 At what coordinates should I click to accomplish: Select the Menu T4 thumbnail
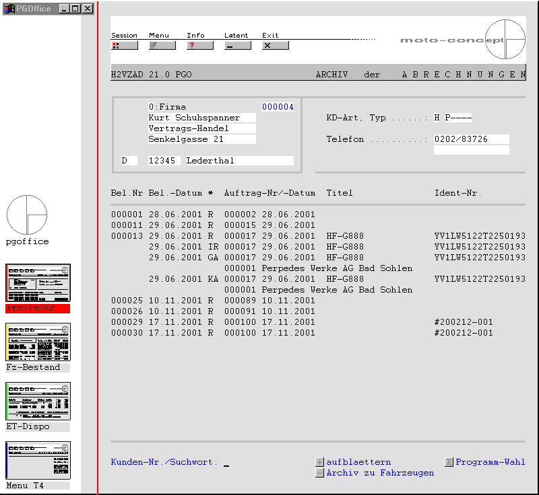(x=38, y=461)
